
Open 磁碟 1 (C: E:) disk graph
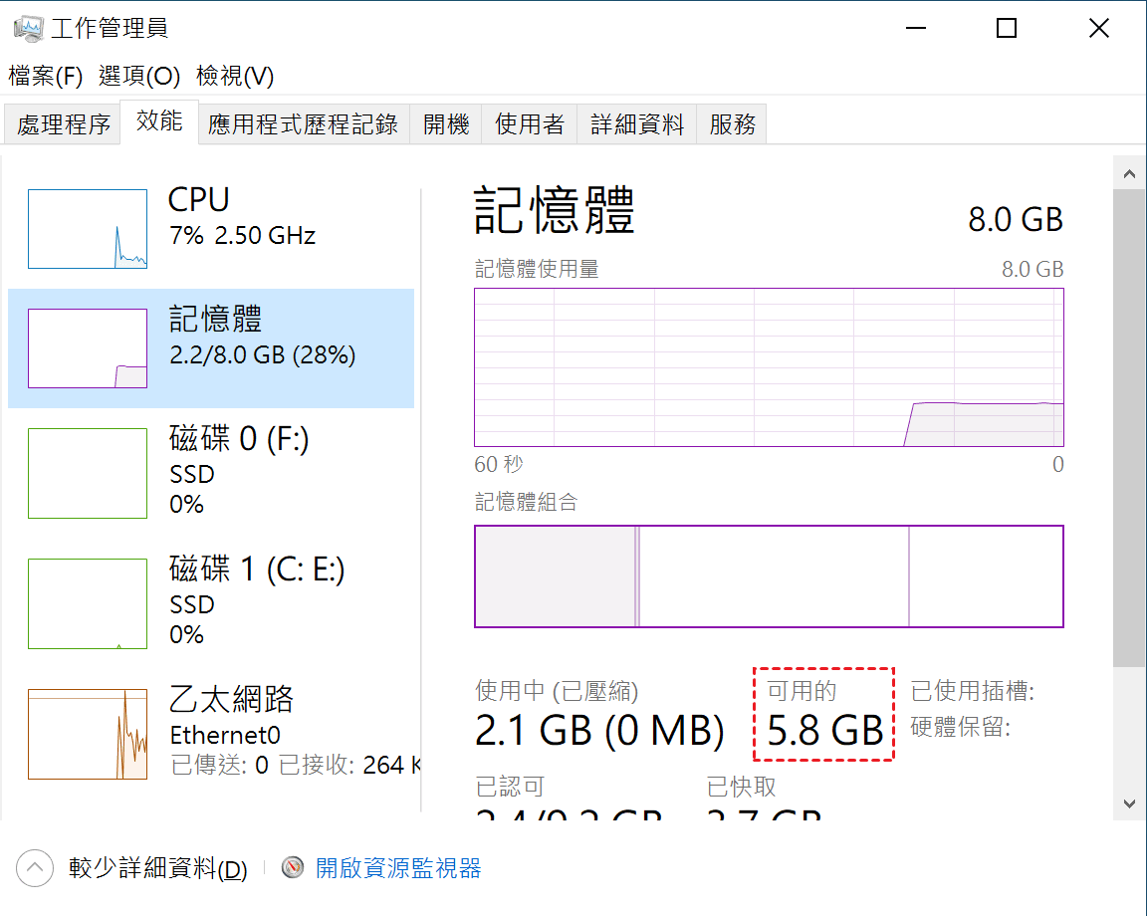click(x=88, y=603)
